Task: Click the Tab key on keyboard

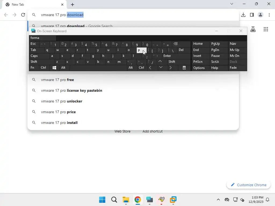Action: (37, 50)
